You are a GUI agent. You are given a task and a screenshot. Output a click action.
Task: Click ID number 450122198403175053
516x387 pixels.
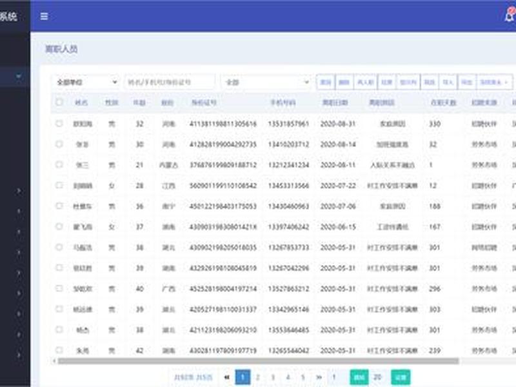coord(223,206)
